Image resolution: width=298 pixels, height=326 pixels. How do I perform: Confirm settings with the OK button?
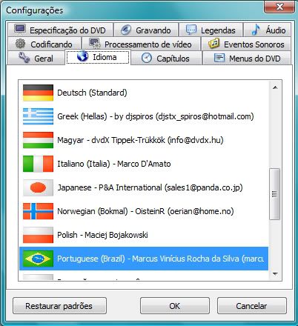(175, 306)
